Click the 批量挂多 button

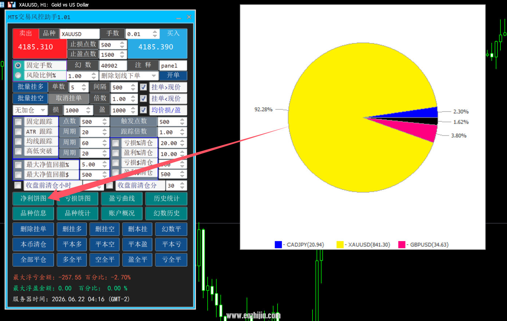click(x=30, y=87)
